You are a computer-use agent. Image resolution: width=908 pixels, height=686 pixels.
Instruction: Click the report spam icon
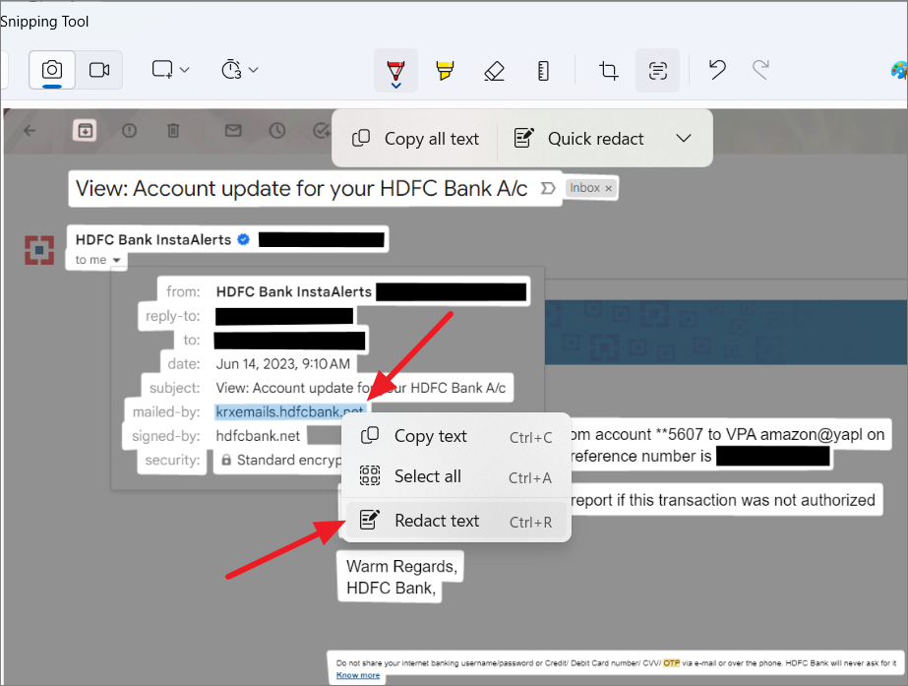tap(129, 131)
